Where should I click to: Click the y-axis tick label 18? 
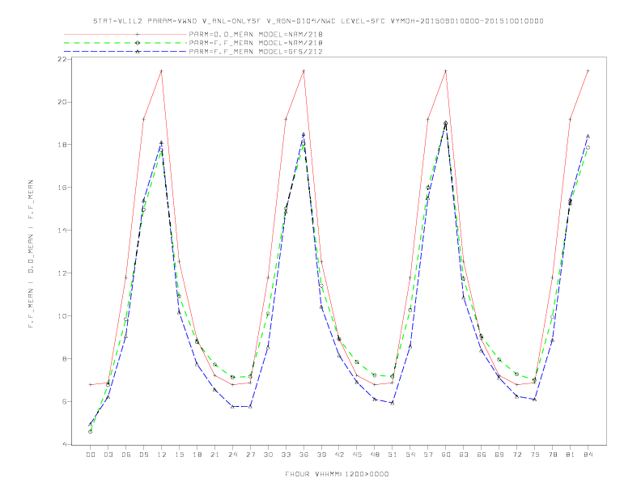pyautogui.click(x=62, y=145)
